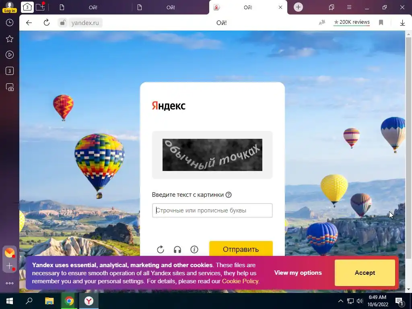
Task: Open the tab collections icon
Action: pos(332,7)
